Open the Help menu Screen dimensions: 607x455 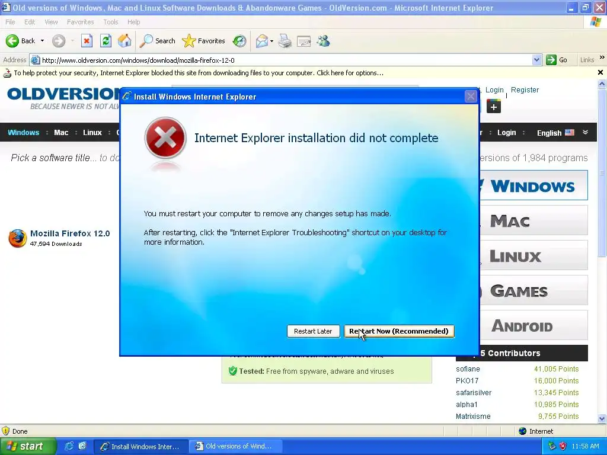tap(133, 22)
